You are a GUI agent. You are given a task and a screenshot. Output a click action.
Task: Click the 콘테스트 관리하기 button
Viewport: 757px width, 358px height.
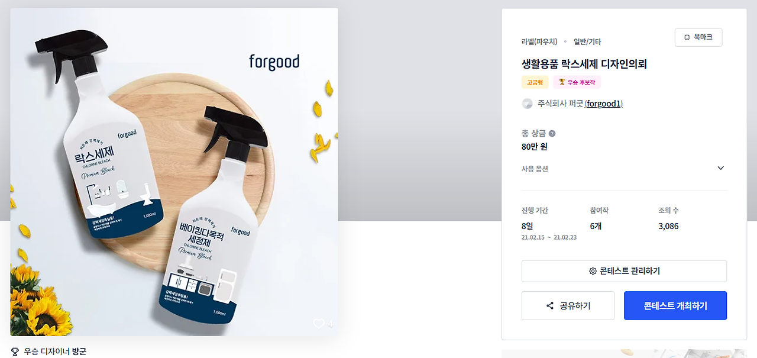click(624, 271)
